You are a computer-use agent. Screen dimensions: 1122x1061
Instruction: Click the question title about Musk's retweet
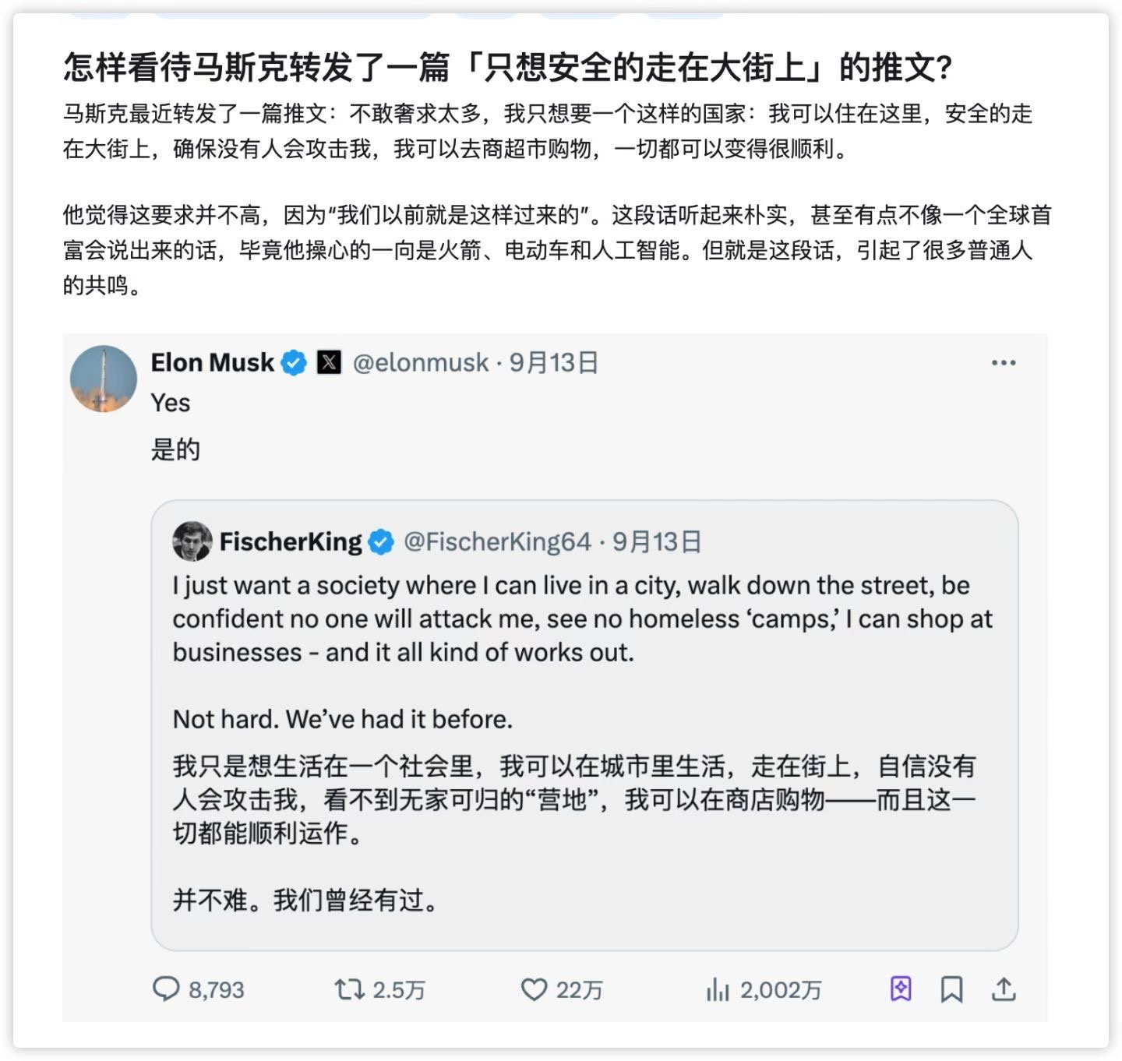(507, 68)
